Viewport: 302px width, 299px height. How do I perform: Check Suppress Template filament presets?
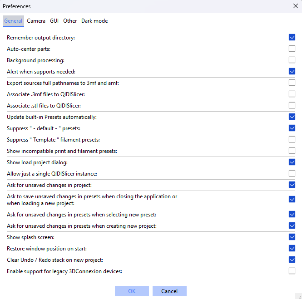292,139
